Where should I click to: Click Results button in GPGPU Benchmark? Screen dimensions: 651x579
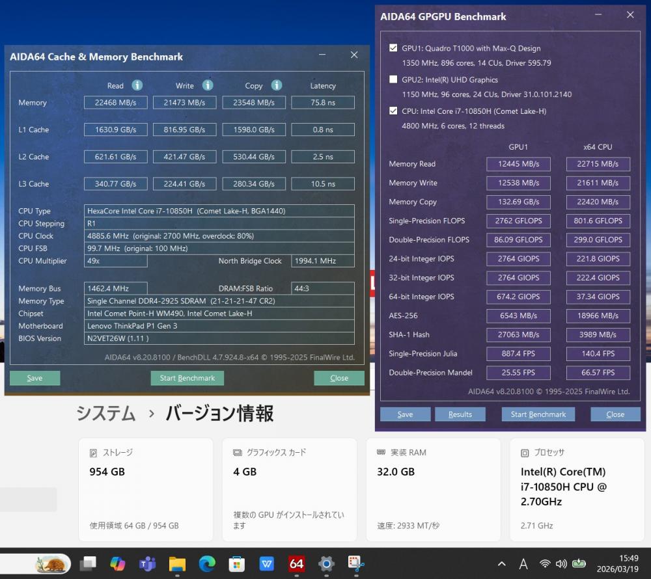point(460,414)
